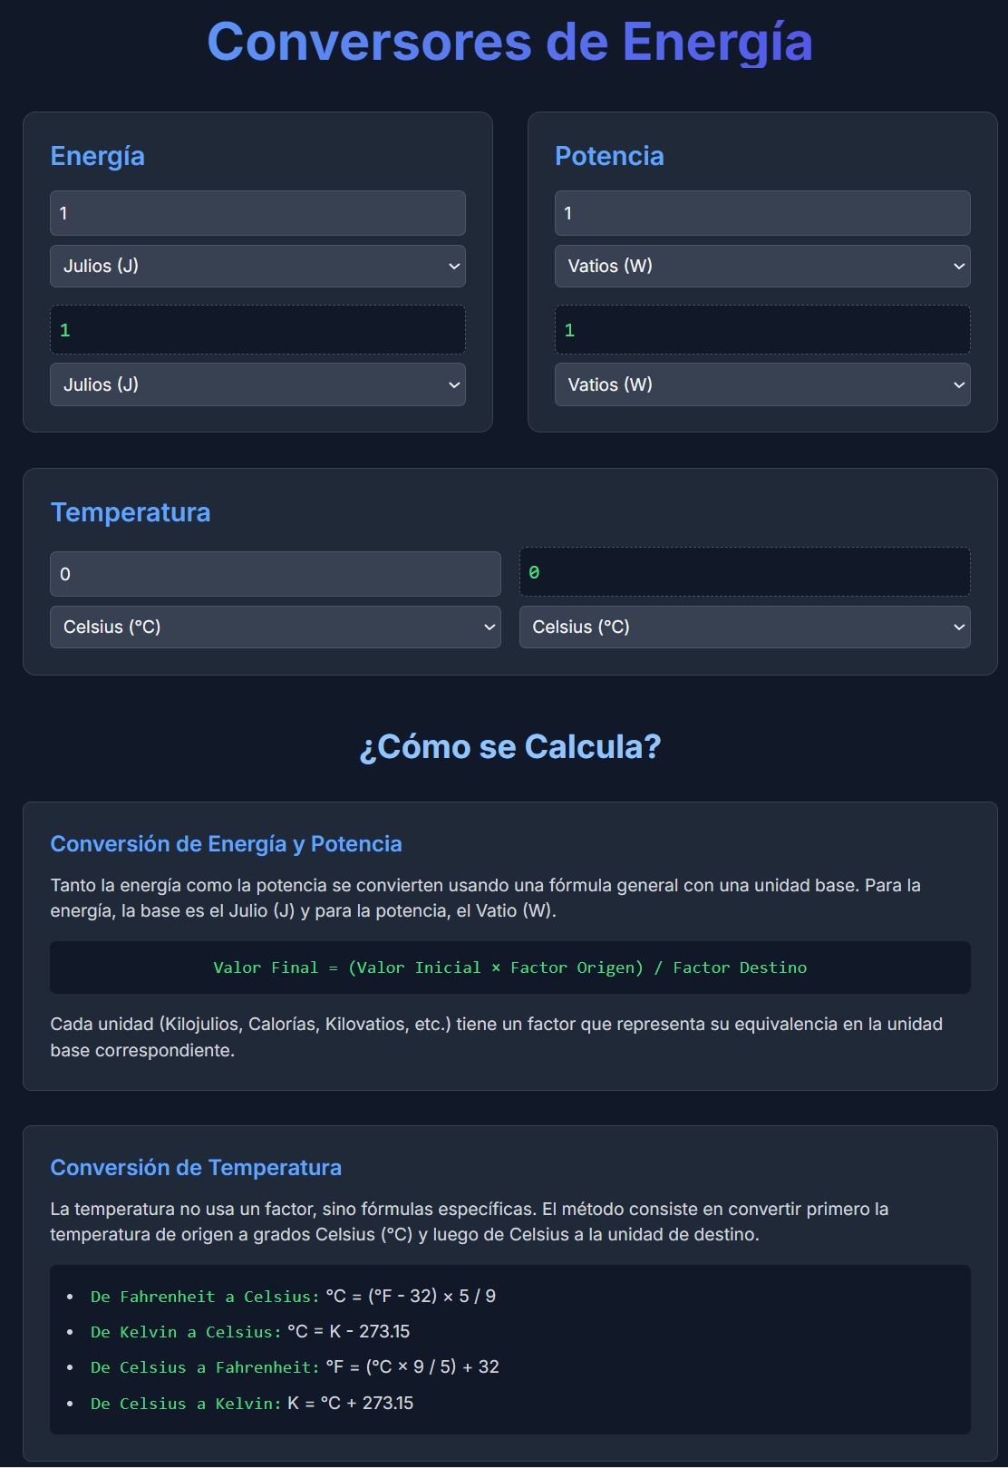Click the Conversores de Energía title
Viewport: 1008px width, 1468px height.
point(509,42)
